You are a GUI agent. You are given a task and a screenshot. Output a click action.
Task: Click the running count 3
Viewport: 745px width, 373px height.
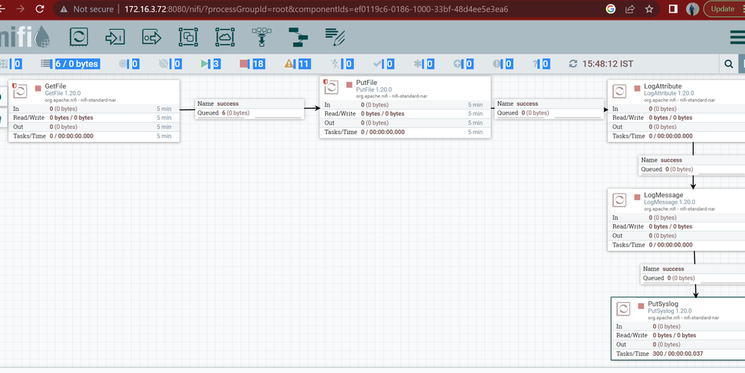tap(216, 63)
